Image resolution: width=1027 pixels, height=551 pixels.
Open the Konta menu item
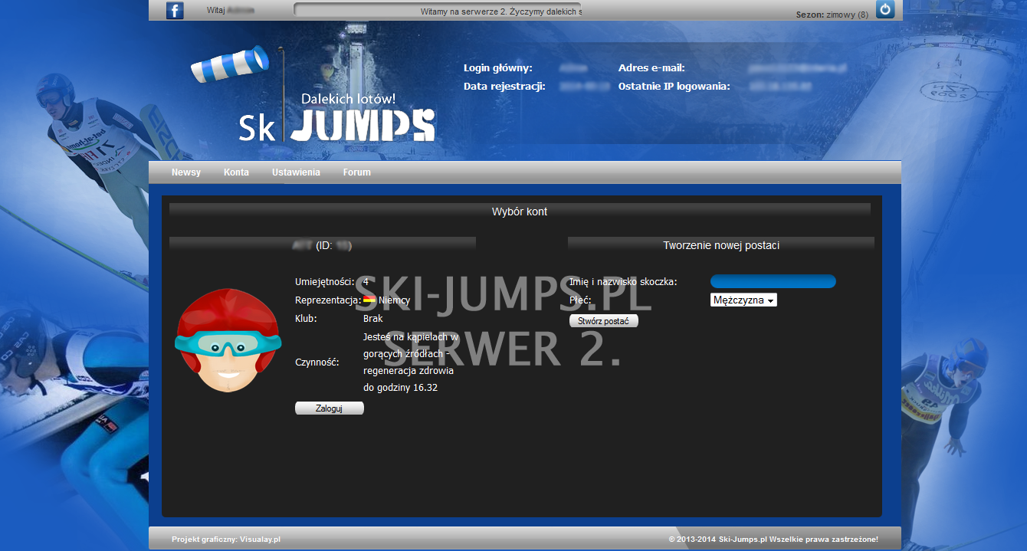[x=236, y=172]
